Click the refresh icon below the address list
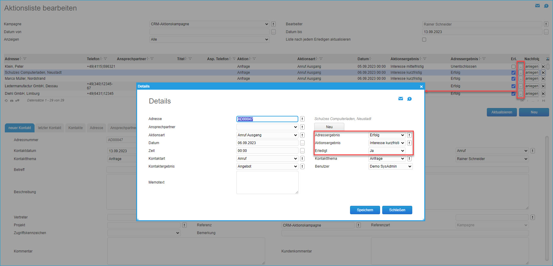553x266 pixels. click(x=6, y=101)
